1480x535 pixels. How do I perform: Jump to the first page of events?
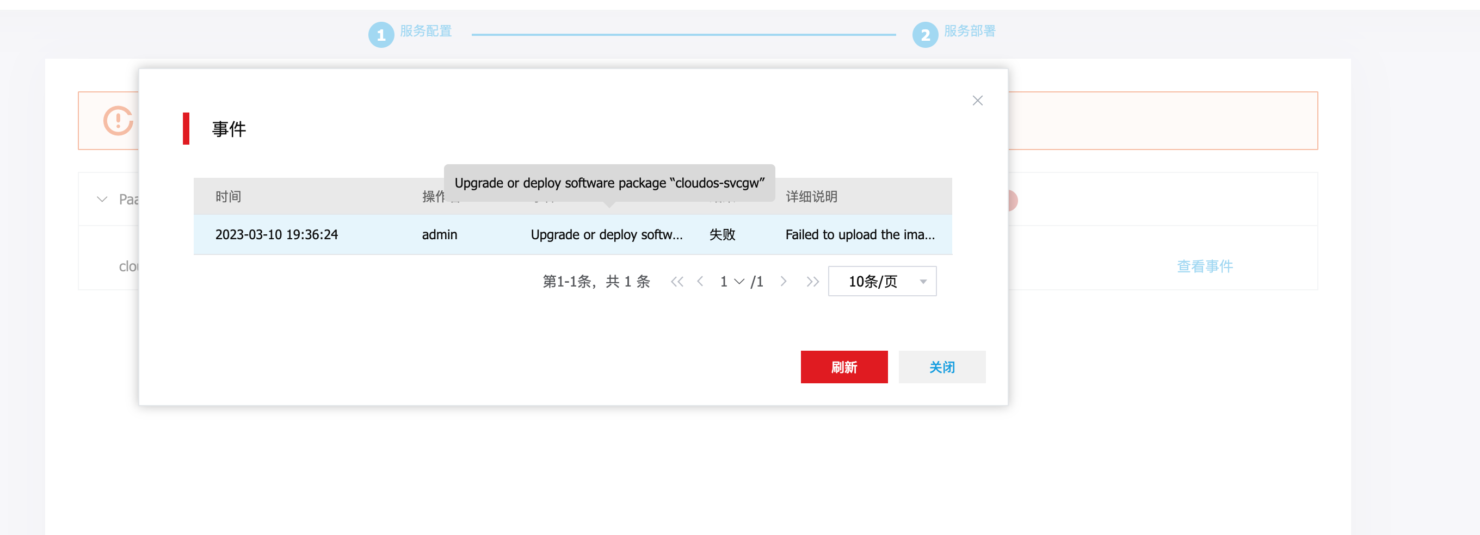677,282
